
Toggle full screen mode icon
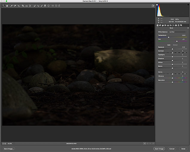pyautogui.click(x=153, y=6)
